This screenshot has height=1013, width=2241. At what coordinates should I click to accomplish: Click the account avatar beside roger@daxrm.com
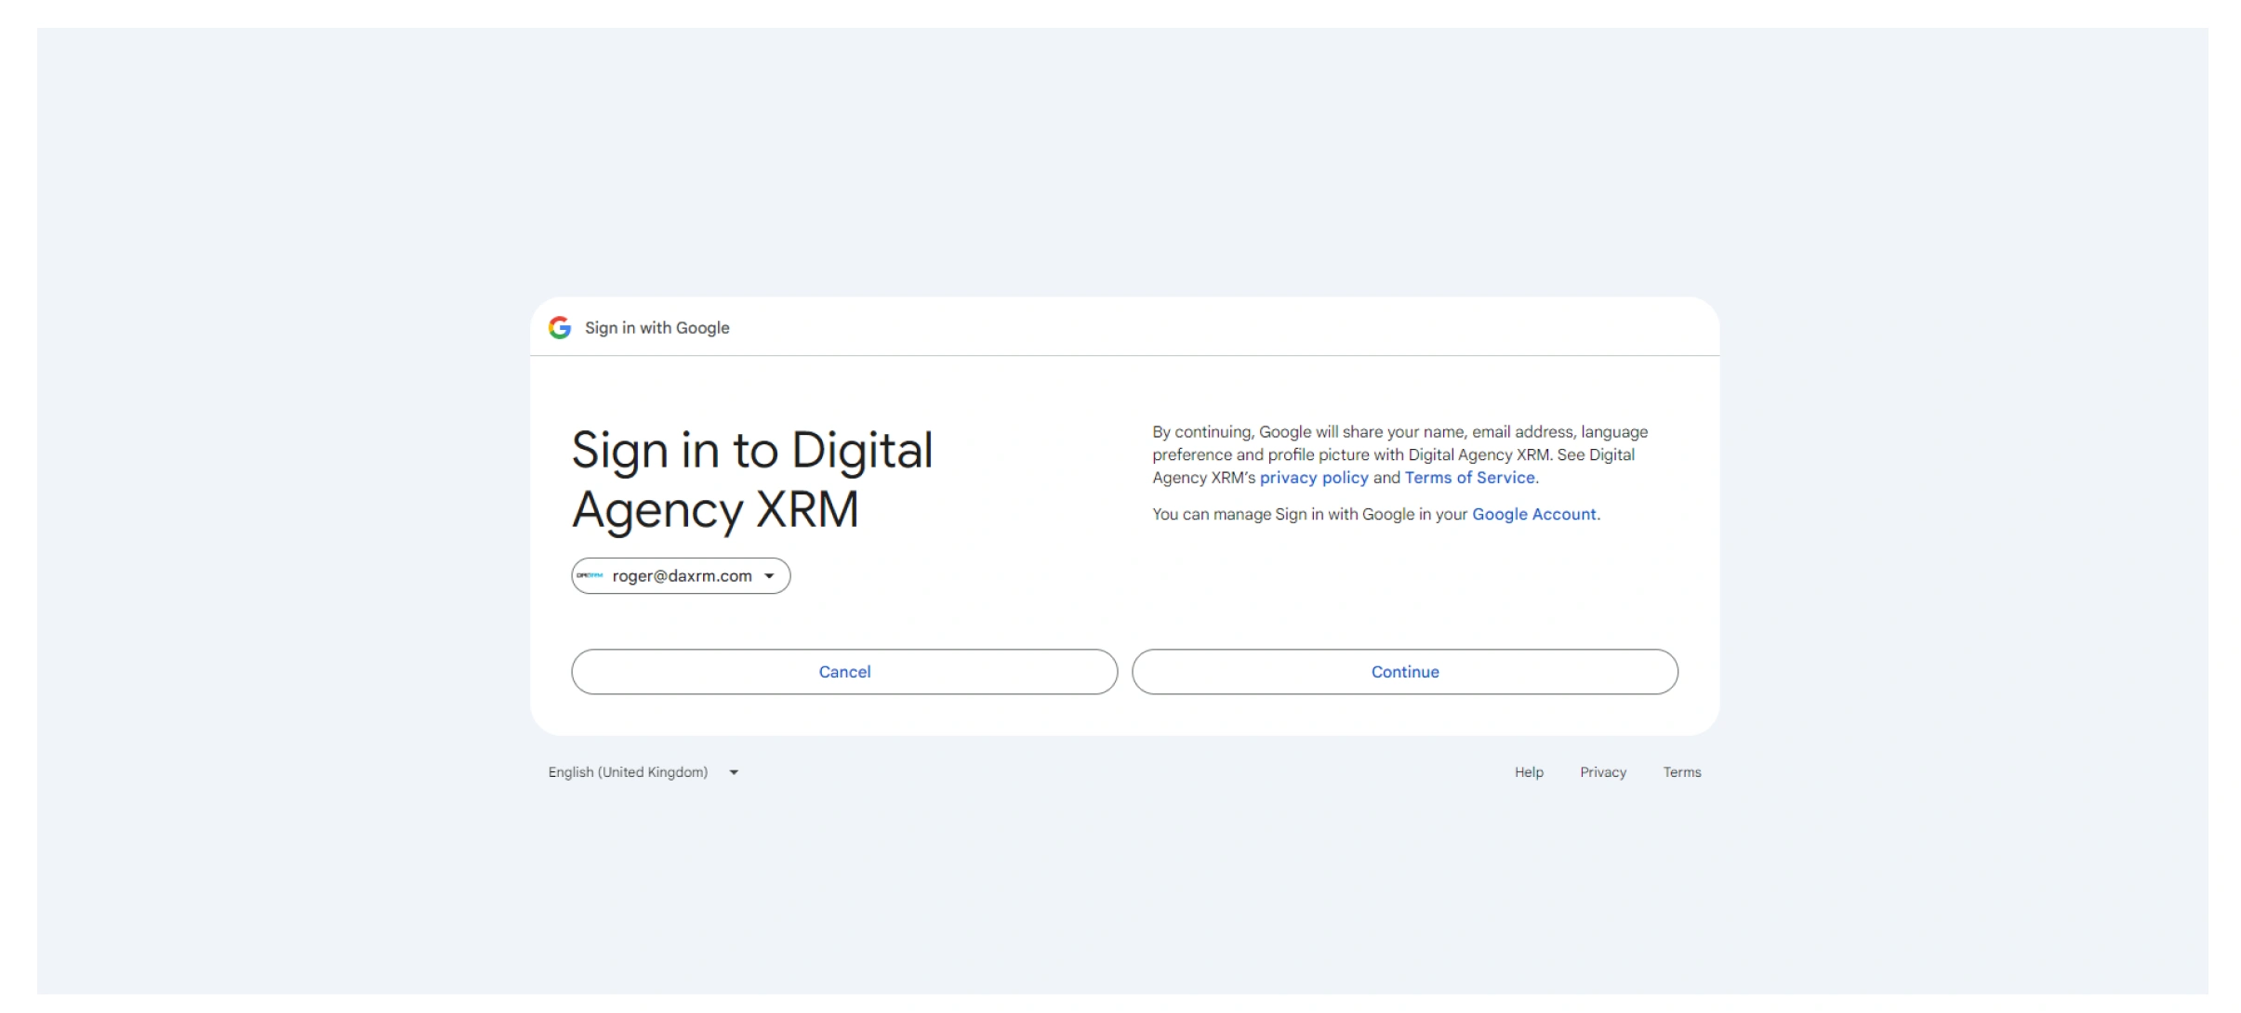pos(590,576)
